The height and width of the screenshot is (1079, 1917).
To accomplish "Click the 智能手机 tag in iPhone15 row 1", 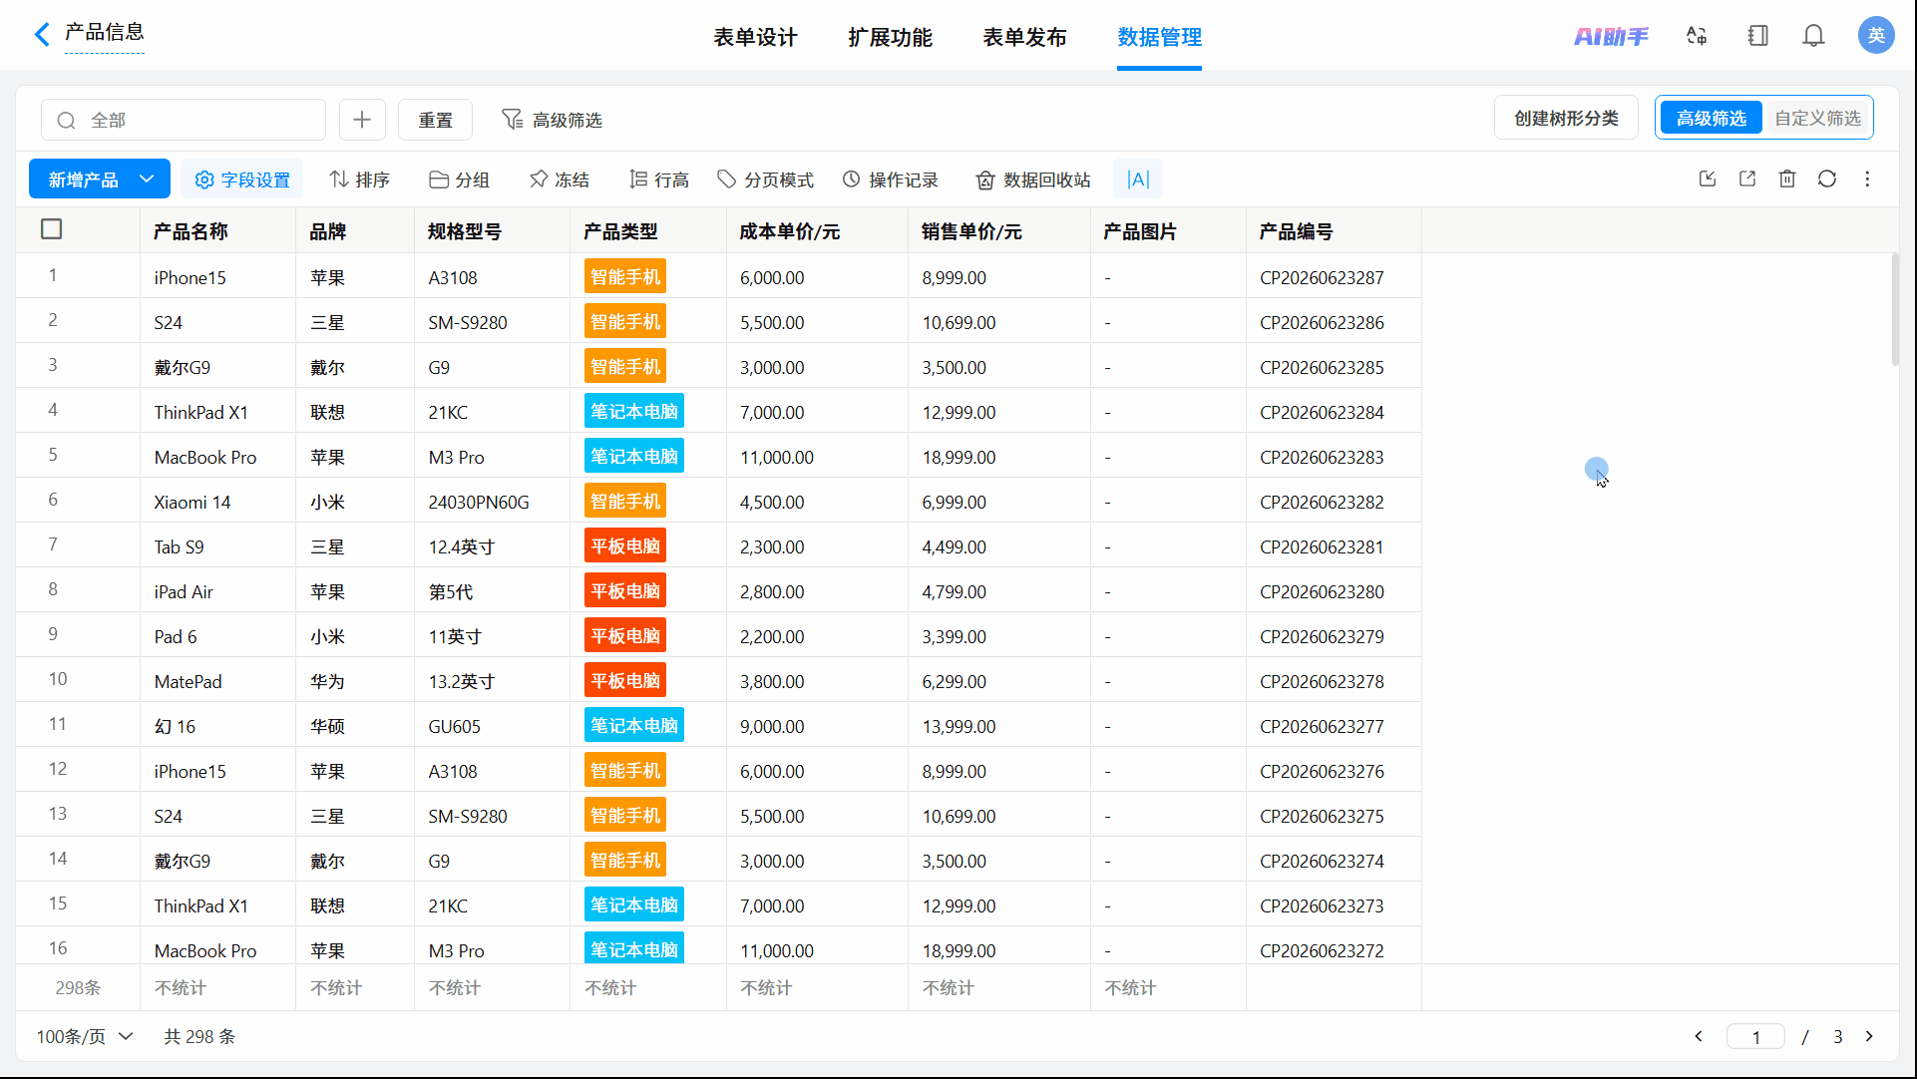I will point(625,277).
